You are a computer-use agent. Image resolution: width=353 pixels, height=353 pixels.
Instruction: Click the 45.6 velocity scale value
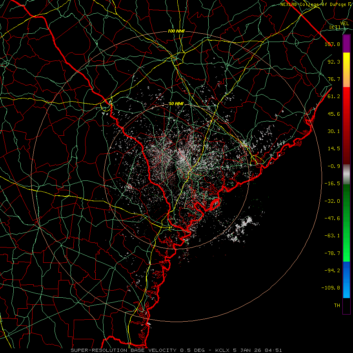click(334, 114)
